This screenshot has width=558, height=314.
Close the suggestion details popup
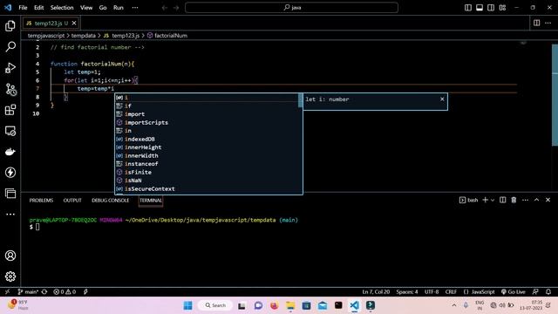coord(442,99)
